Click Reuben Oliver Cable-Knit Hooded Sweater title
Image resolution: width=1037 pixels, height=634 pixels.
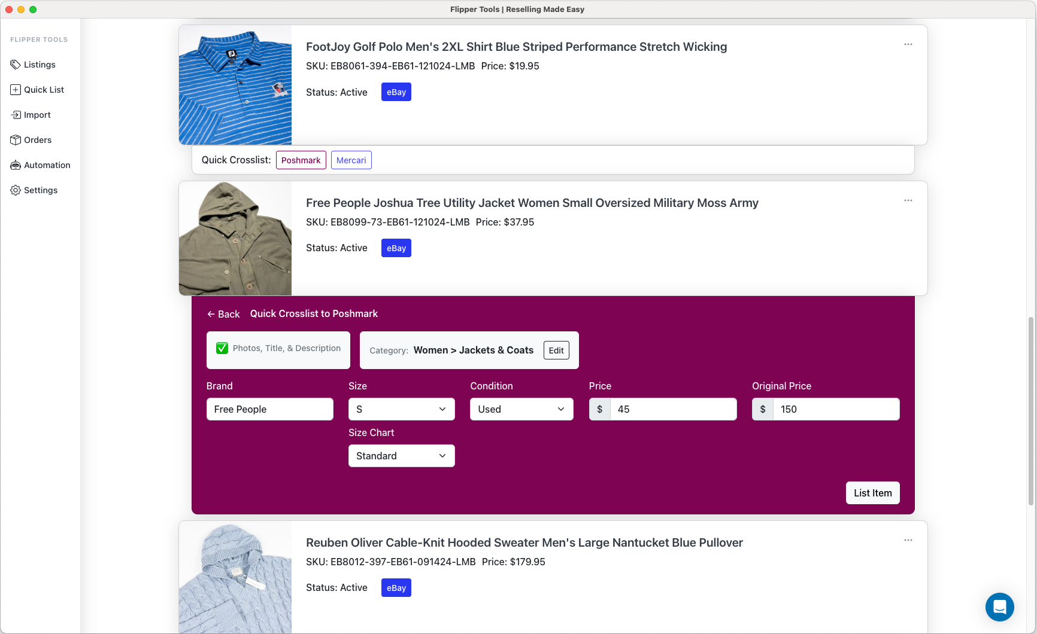(x=524, y=542)
